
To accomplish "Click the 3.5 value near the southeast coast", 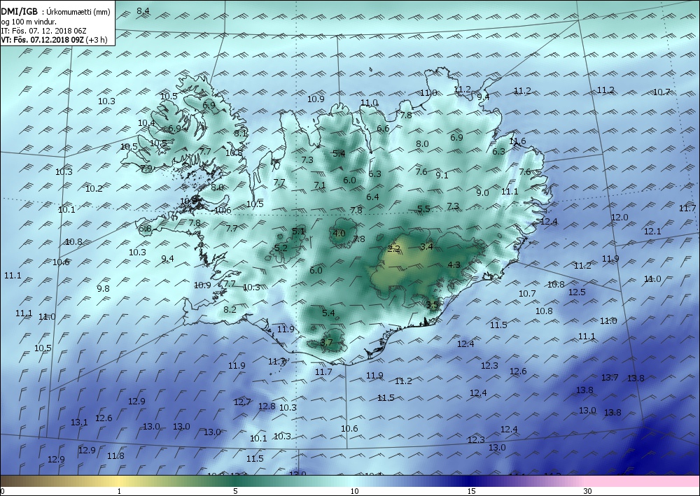I will tap(433, 305).
